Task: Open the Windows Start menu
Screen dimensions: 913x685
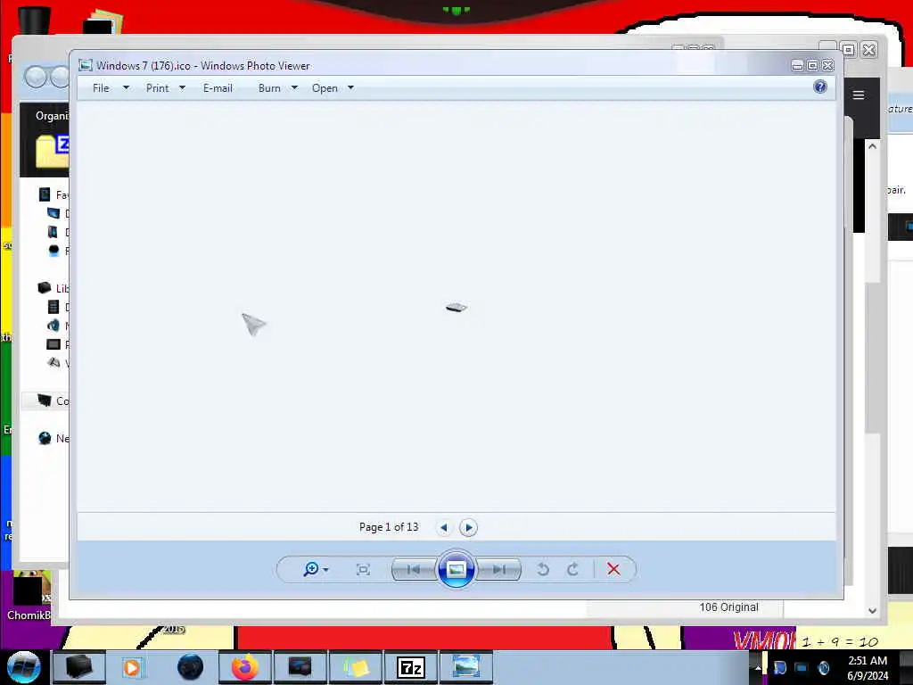Action: [x=23, y=667]
